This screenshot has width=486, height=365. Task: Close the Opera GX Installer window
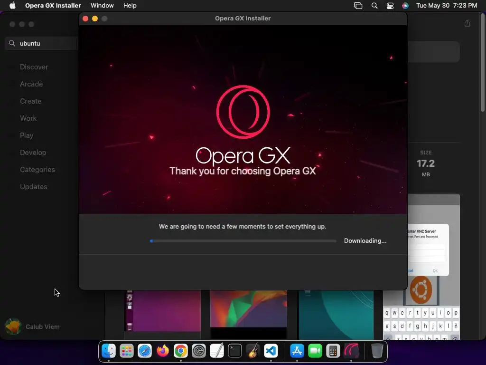[x=85, y=19]
